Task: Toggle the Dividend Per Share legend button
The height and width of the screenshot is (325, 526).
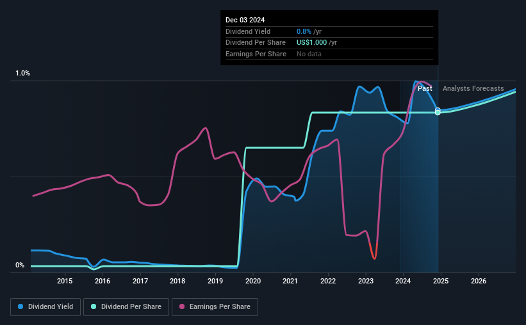Action: [x=126, y=307]
